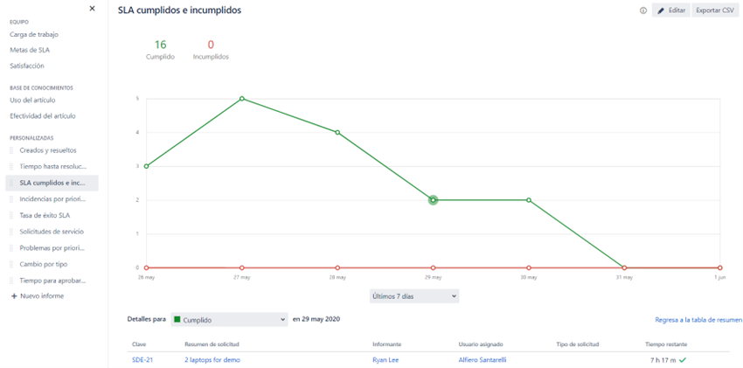
Task: Open issue SDE-21 link
Action: [x=142, y=360]
